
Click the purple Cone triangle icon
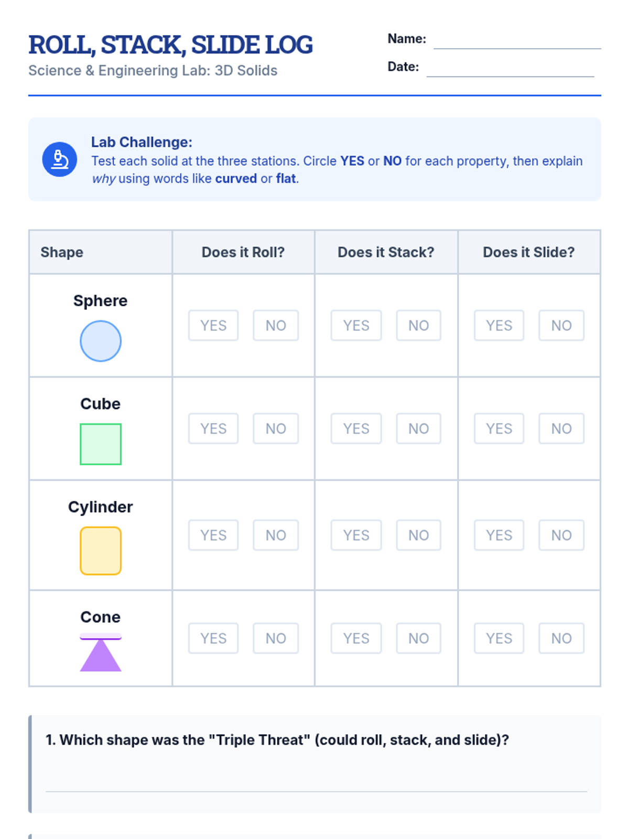(101, 653)
